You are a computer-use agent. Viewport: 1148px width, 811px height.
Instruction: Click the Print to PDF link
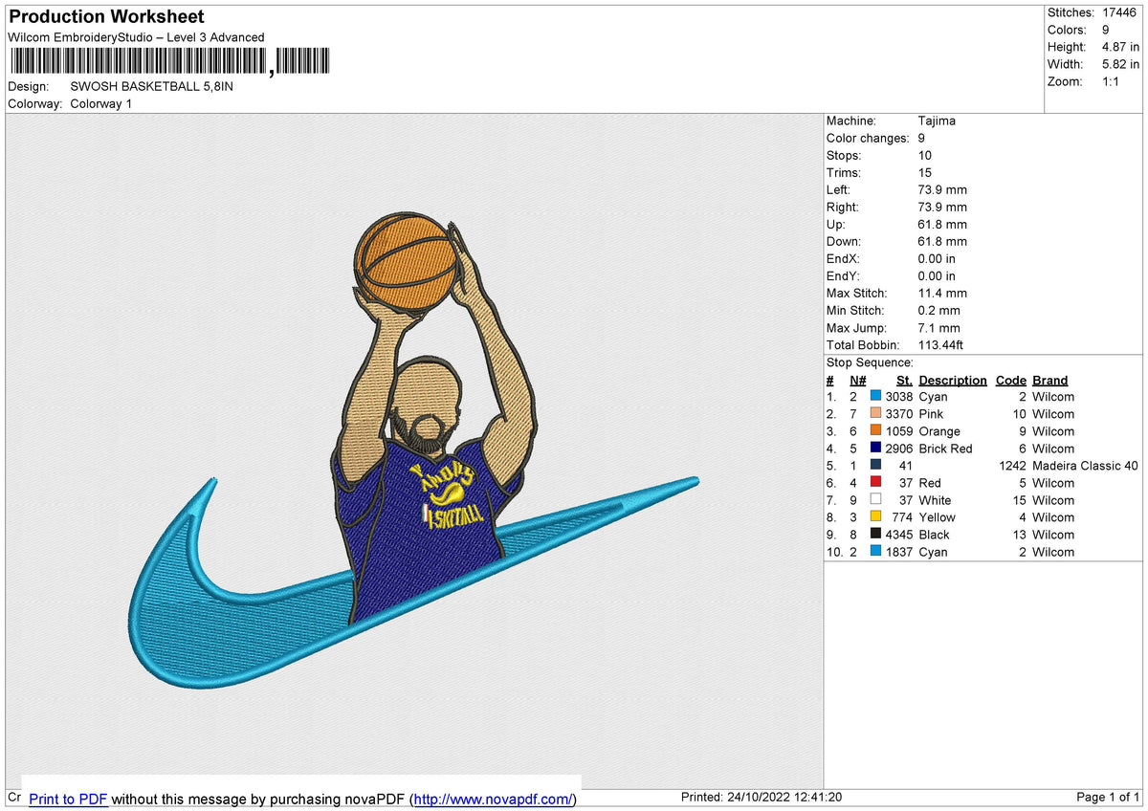coord(68,799)
